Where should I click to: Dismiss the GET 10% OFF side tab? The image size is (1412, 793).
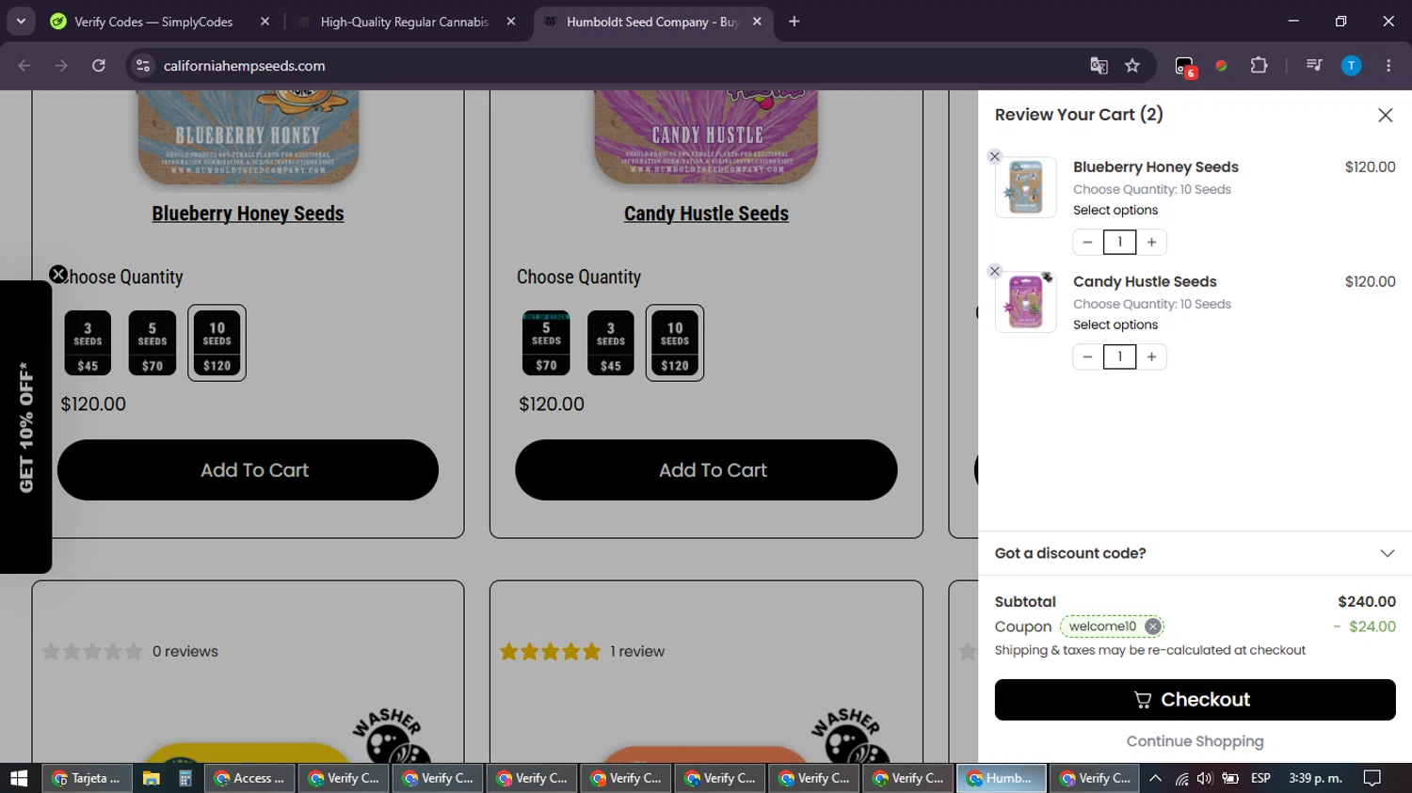click(x=58, y=275)
